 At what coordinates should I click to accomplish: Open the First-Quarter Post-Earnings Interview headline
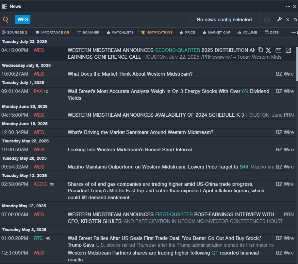tap(171, 218)
